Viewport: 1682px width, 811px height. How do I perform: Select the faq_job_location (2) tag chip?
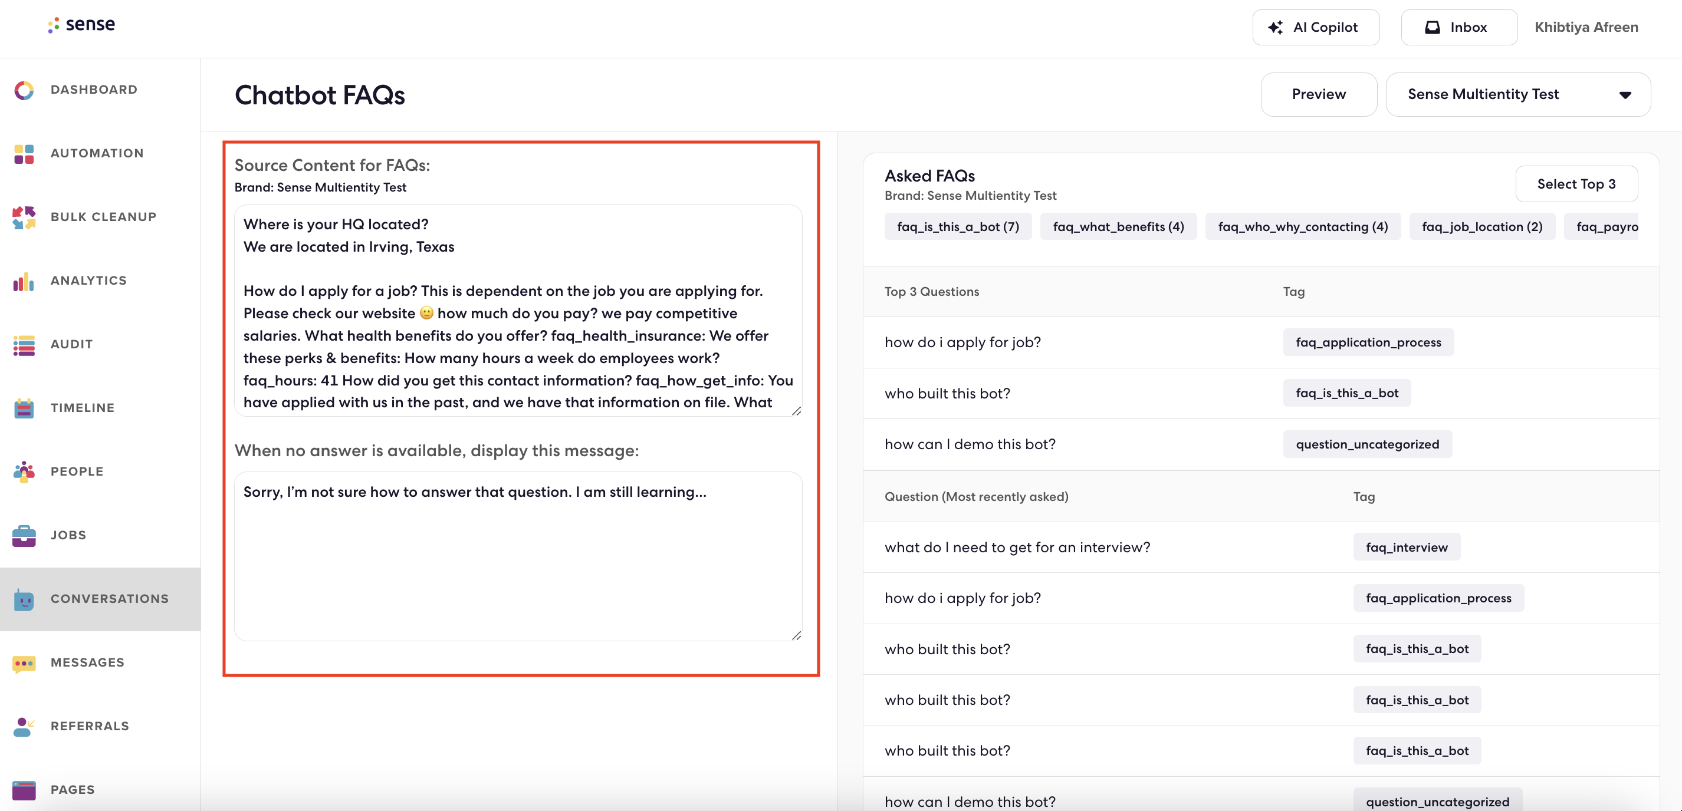1482,227
